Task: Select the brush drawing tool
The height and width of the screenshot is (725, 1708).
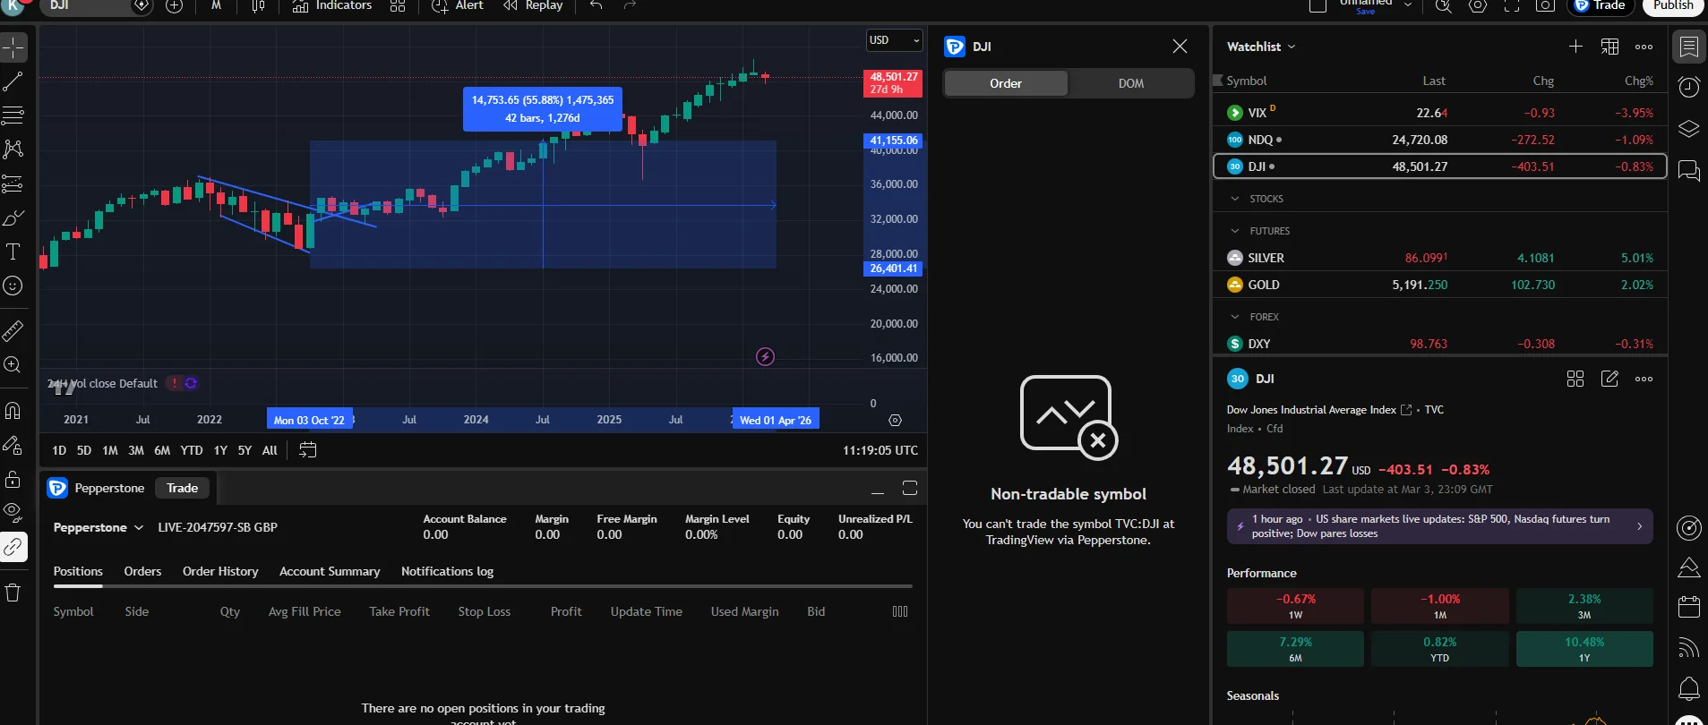Action: point(13,217)
